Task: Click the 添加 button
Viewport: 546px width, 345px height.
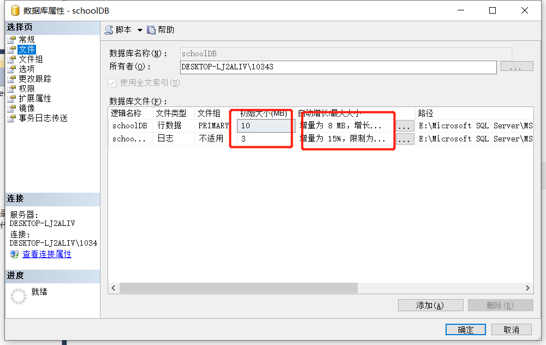Action: pos(430,305)
